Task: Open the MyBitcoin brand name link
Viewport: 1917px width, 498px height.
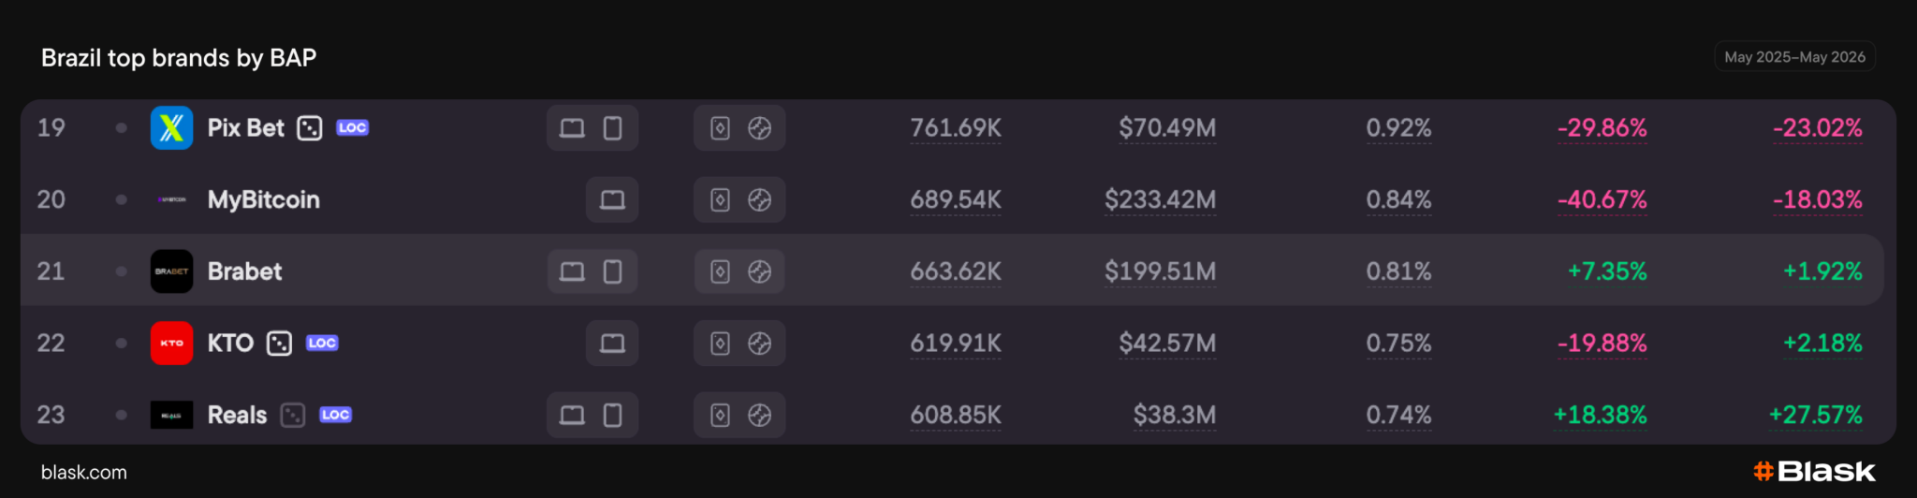Action: 264,199
